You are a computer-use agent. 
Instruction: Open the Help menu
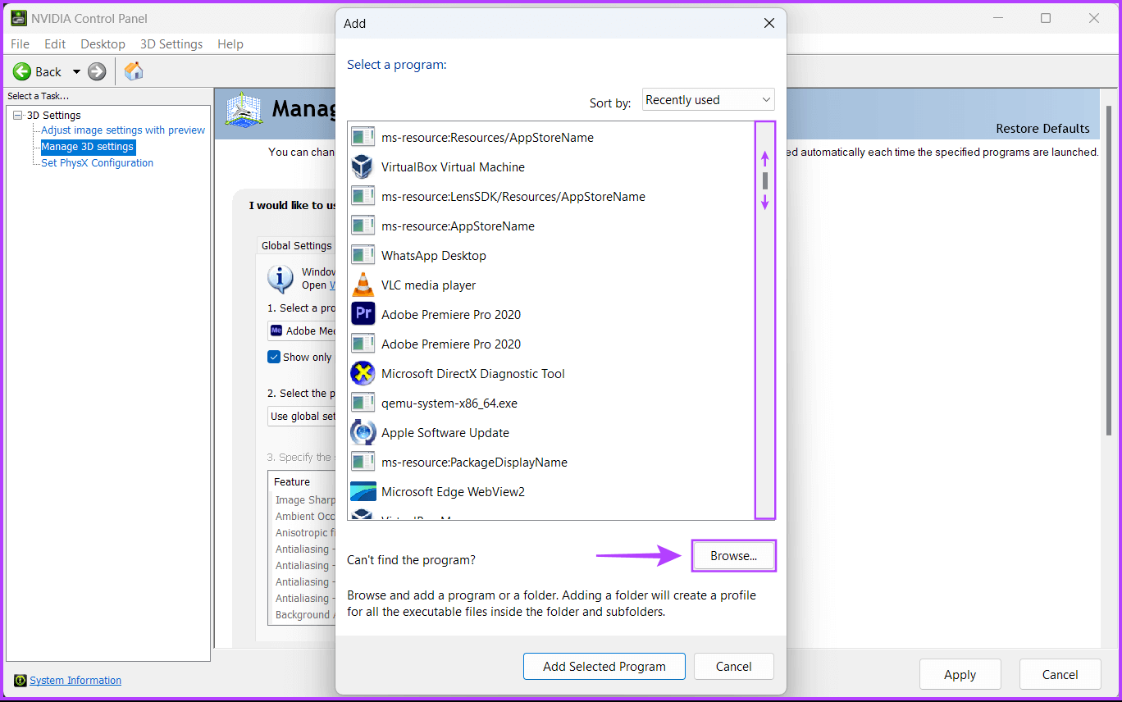(230, 44)
